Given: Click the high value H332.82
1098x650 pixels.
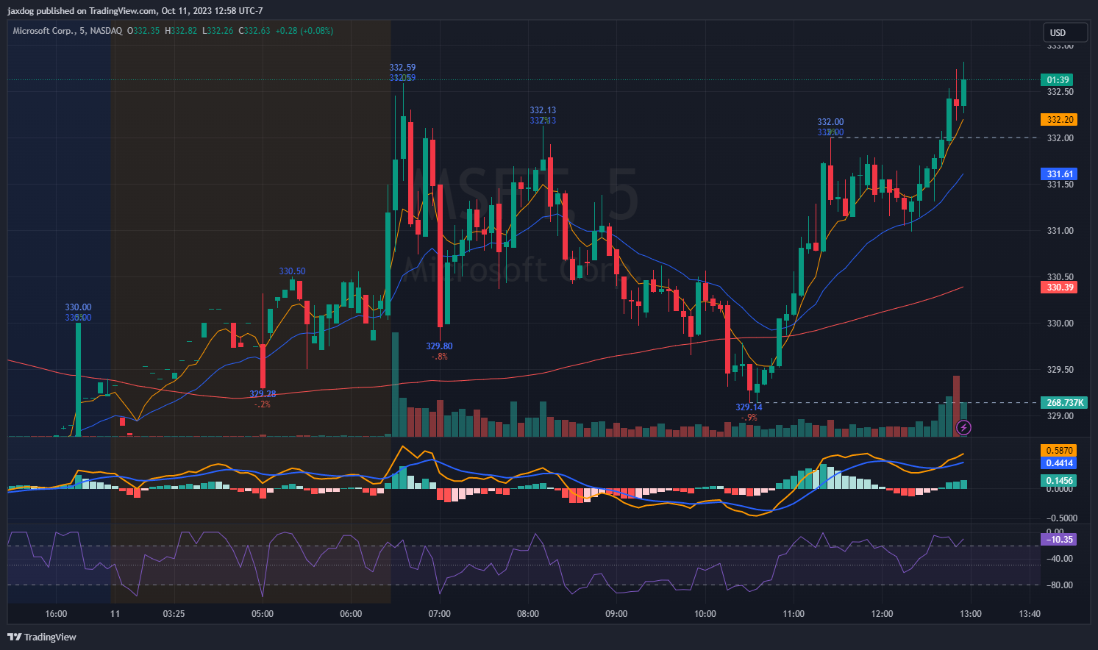Looking at the screenshot, I should click(x=181, y=31).
